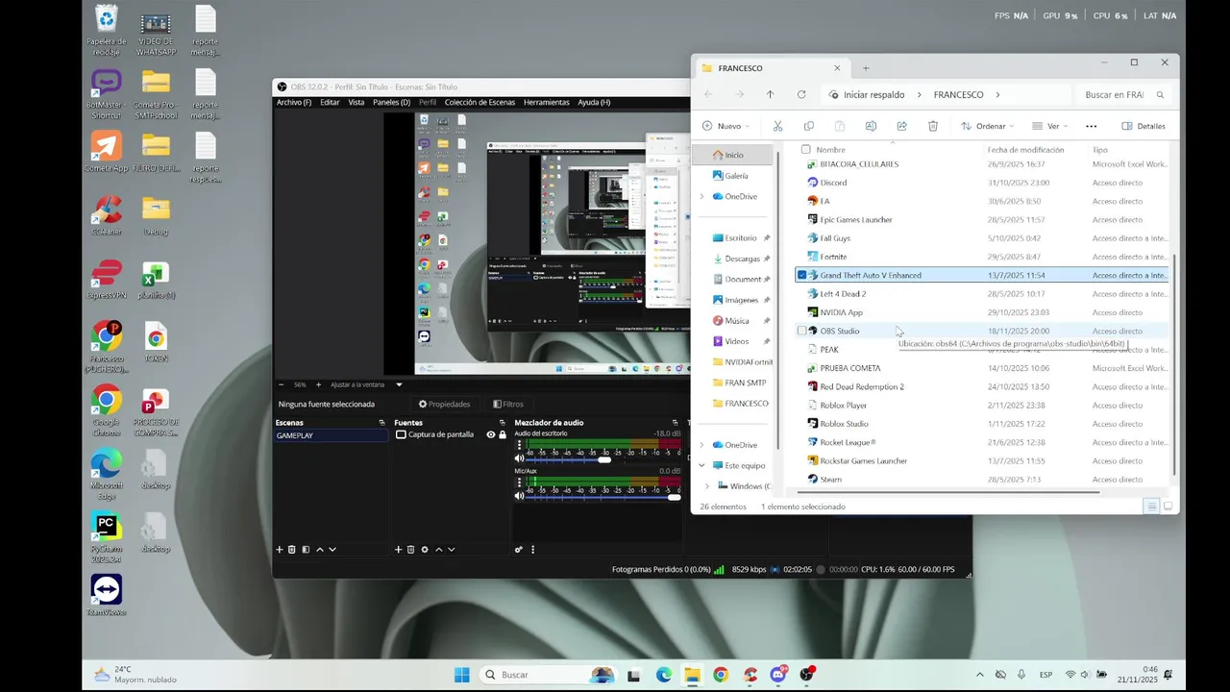Go up one folder level in Explorer
This screenshot has width=1230, height=692.
click(770, 94)
